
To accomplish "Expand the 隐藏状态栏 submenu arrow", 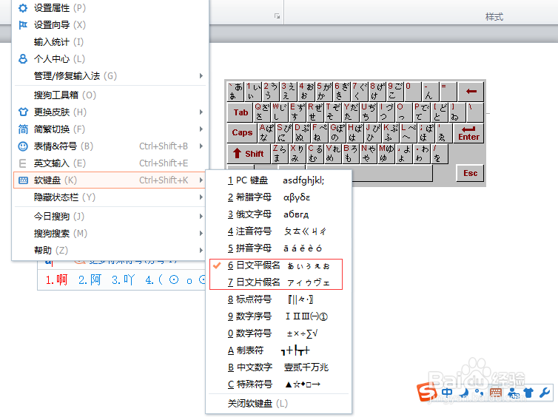I will coord(201,197).
